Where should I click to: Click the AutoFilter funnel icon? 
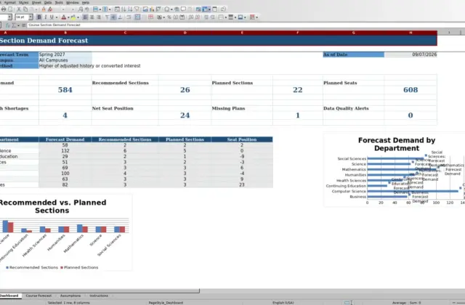coord(137,9)
